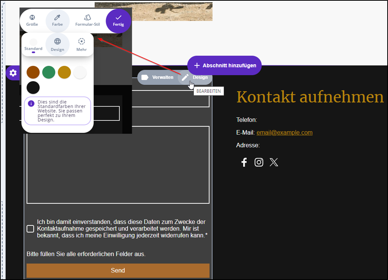388x280 pixels.
Task: Switch to the globe Design colors tab
Action: coord(57,44)
